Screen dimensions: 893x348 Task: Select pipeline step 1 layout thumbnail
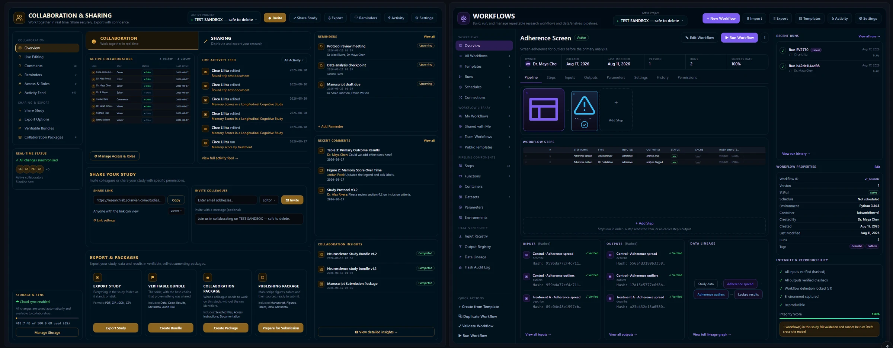[544, 110]
